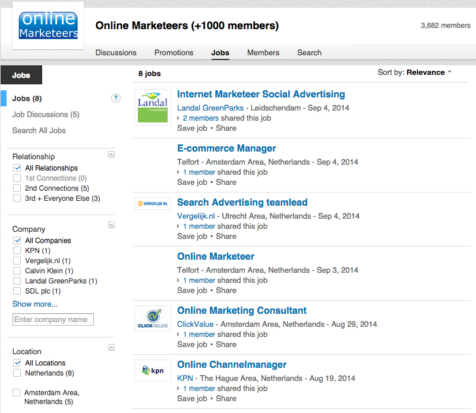This screenshot has height=413, width=476.
Task: Share the E-commerce Manager job
Action: (x=226, y=182)
